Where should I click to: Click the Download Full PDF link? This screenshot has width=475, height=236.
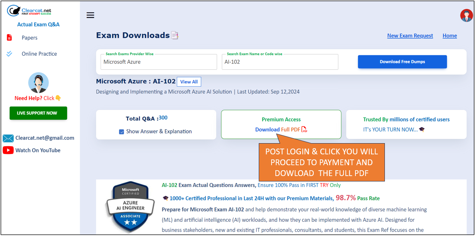(x=278, y=130)
